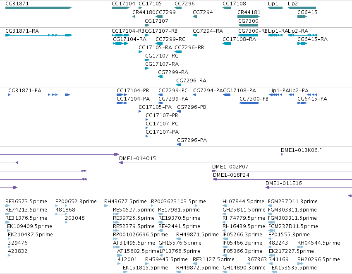Screen dimensions: 352x274
Task: Click the DME1-018P24 clone label
Action: click(231, 175)
